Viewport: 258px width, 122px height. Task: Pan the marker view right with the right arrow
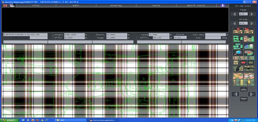[x=252, y=94]
